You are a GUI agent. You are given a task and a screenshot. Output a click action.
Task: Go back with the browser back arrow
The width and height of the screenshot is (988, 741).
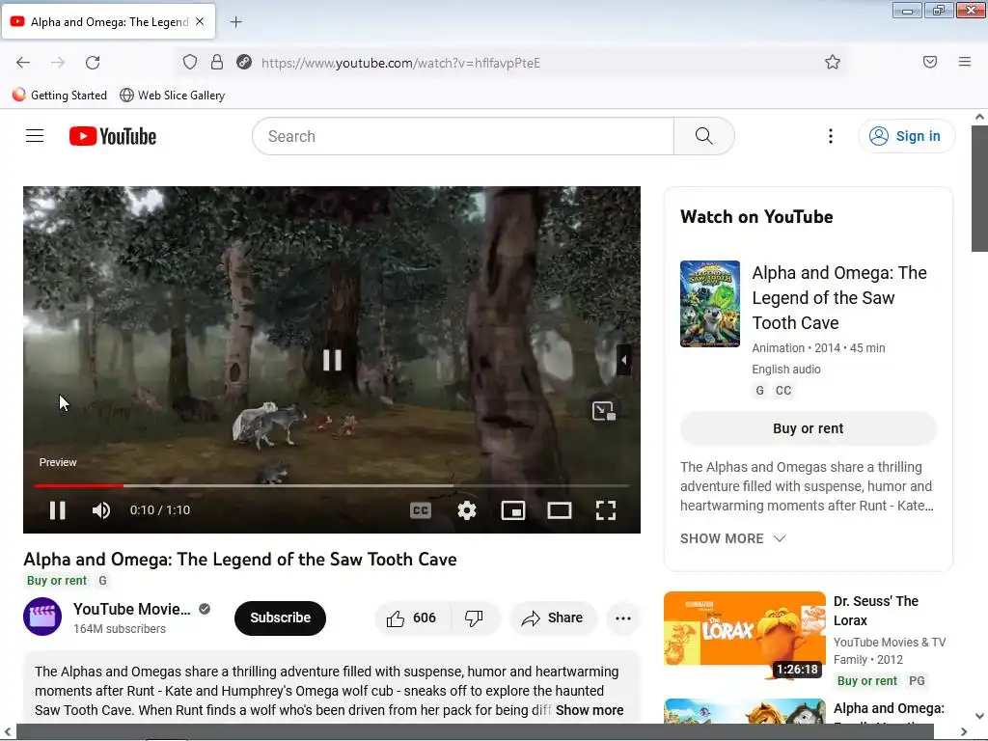click(23, 63)
